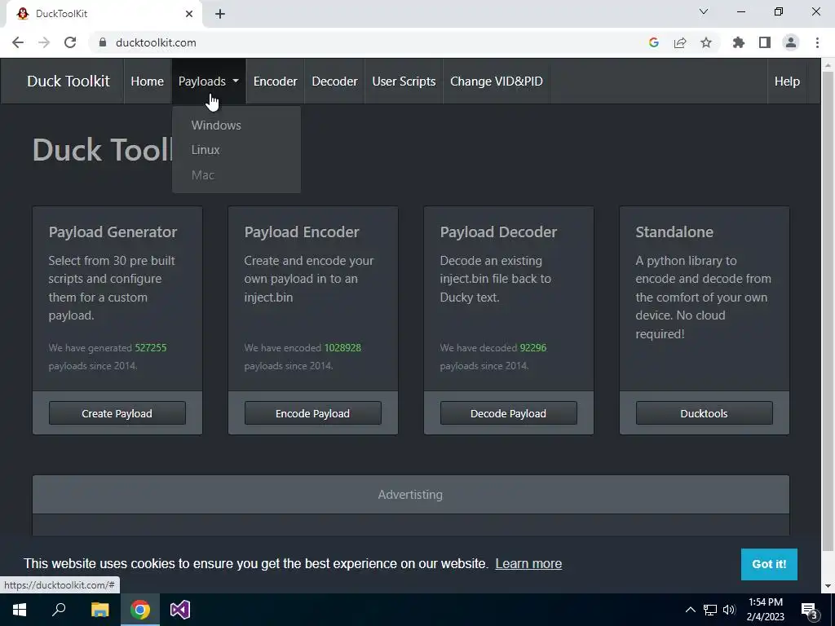Open Decoder in navigation bar

pyautogui.click(x=334, y=81)
